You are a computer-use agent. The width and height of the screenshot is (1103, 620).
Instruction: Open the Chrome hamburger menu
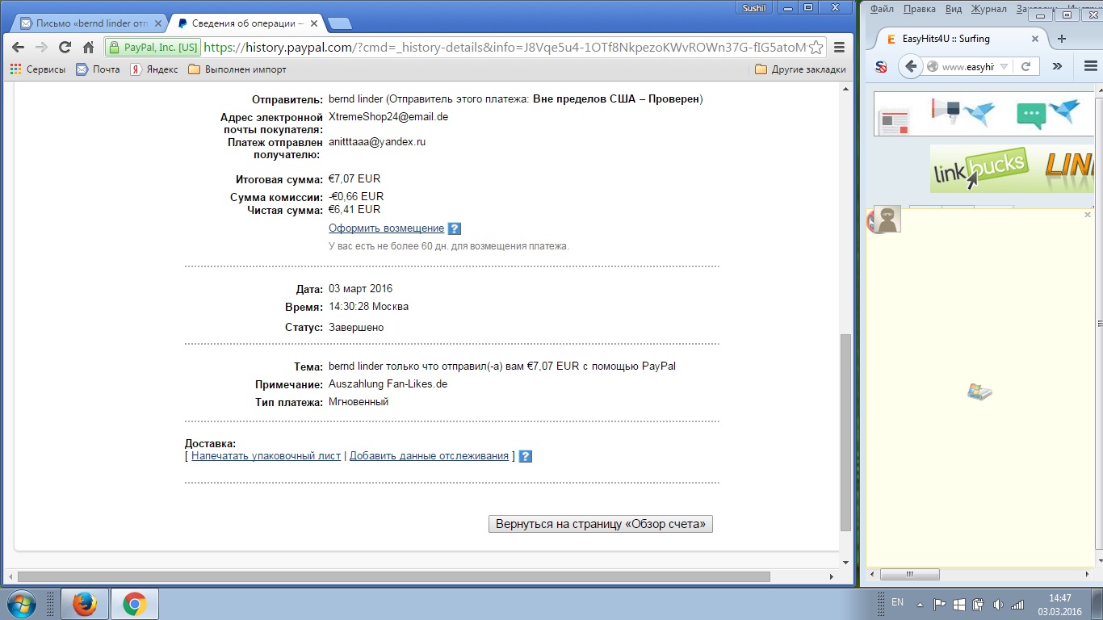(x=840, y=47)
